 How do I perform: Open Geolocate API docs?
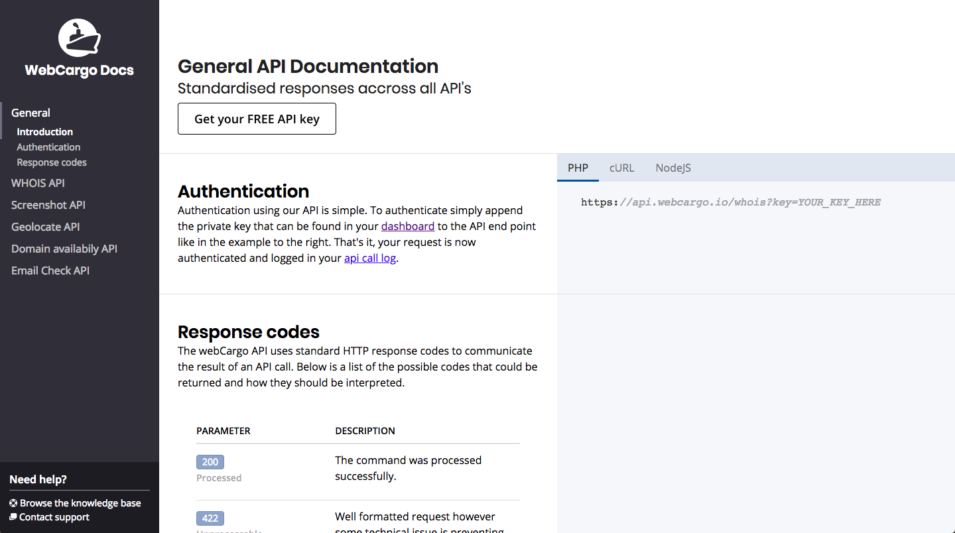[x=46, y=227]
